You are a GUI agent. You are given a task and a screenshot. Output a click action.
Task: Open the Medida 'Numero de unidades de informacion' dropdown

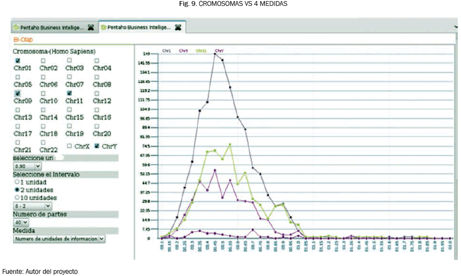click(x=59, y=238)
